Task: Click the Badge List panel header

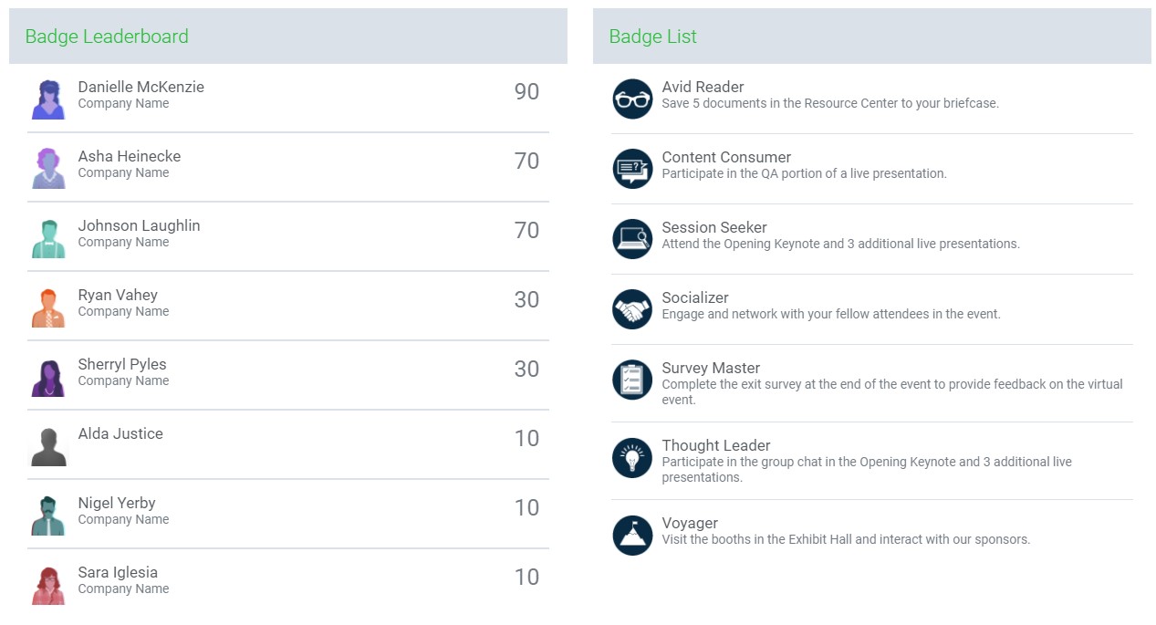Action: coord(872,36)
